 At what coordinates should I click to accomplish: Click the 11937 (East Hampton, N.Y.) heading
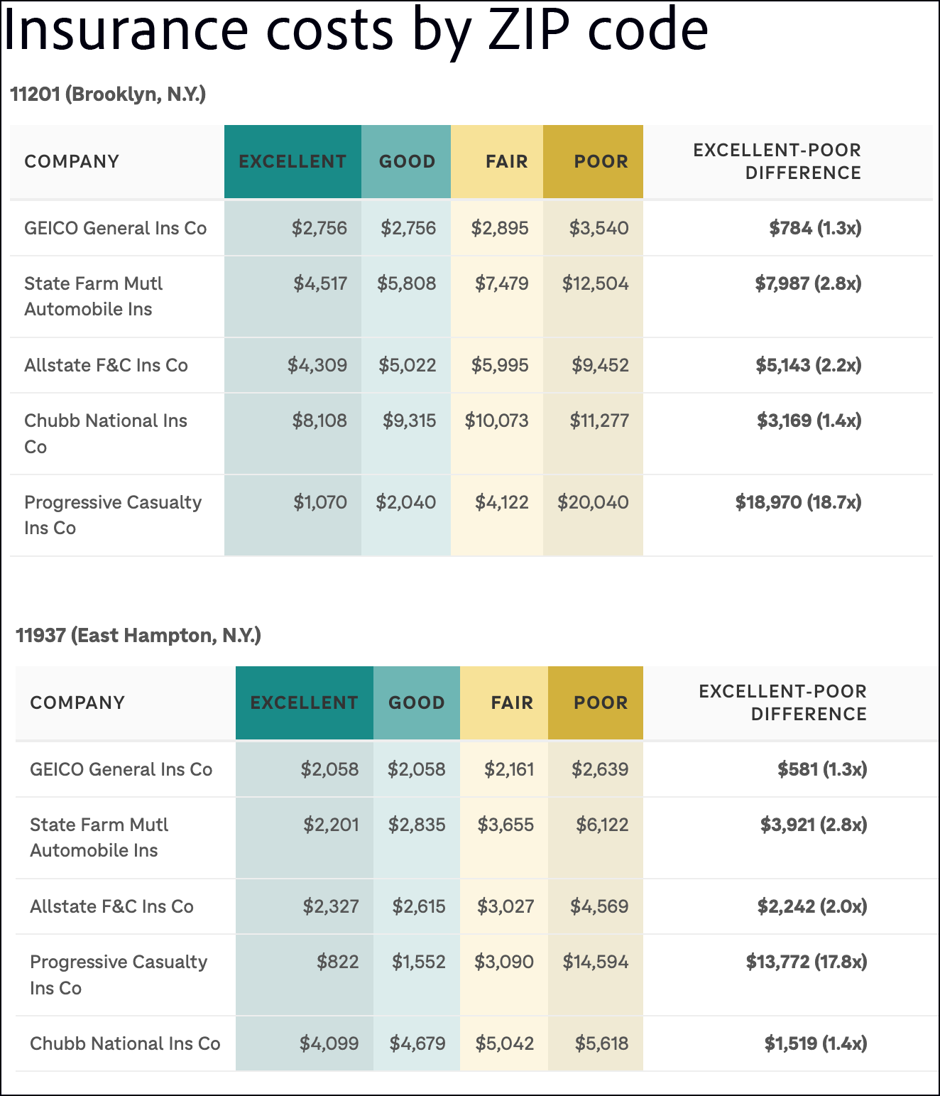click(x=138, y=635)
